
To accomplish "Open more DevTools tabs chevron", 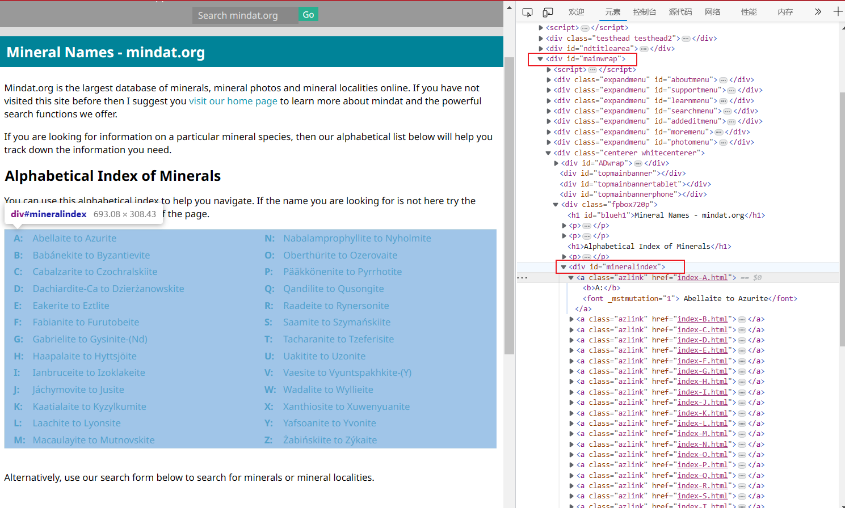I will pyautogui.click(x=818, y=12).
